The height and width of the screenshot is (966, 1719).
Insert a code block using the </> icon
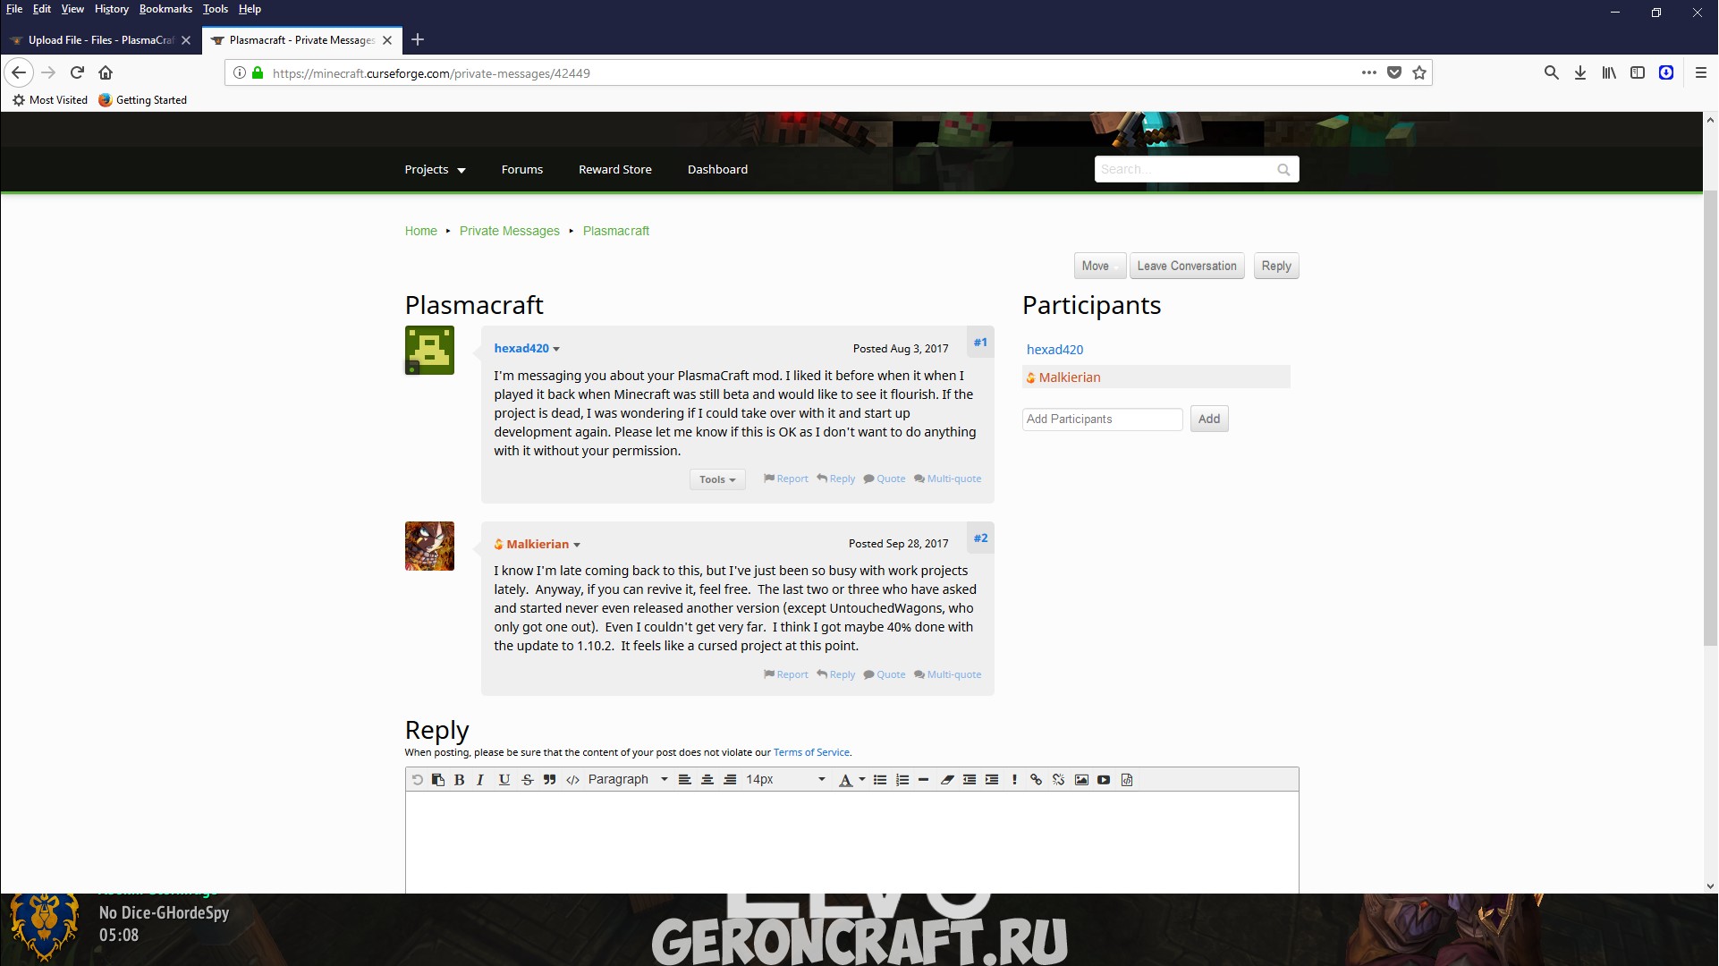tap(572, 780)
